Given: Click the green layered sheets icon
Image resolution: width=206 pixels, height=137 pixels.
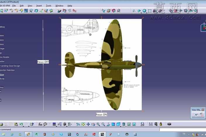Looking at the screenshot, I should [51, 11].
